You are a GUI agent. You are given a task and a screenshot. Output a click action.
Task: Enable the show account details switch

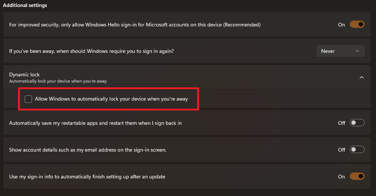[357, 150]
